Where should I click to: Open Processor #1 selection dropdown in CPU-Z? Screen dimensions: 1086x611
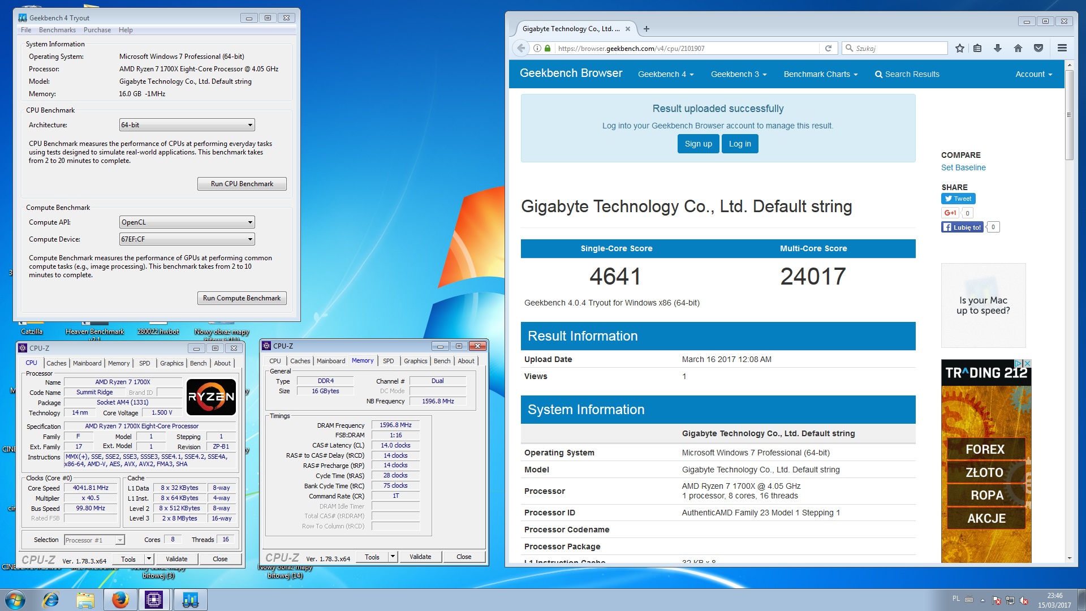(x=94, y=540)
